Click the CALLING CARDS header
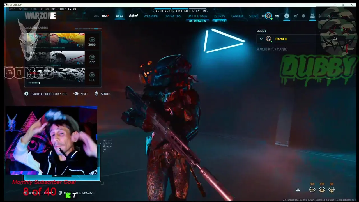 pos(36,27)
